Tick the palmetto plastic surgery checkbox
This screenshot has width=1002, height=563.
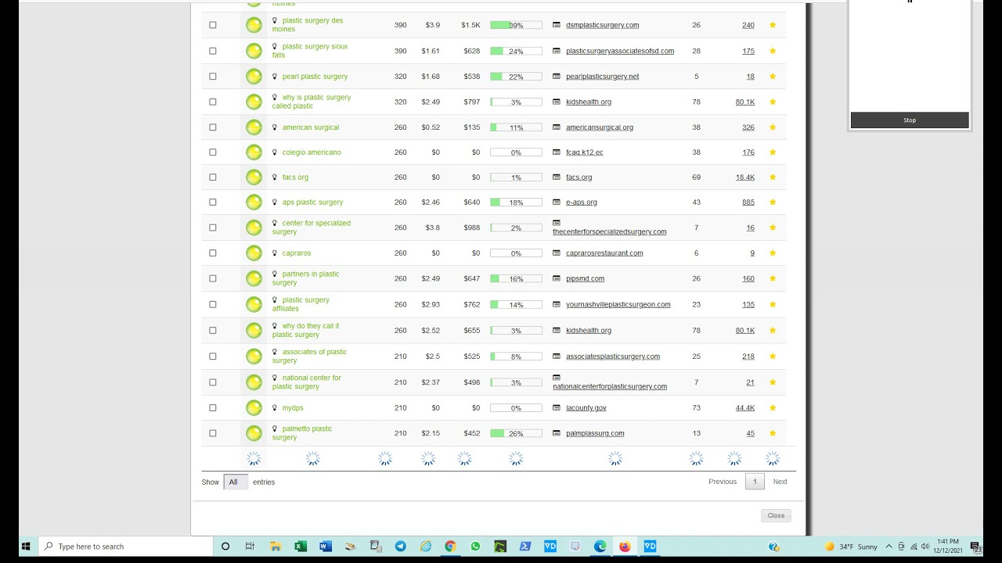click(x=212, y=433)
